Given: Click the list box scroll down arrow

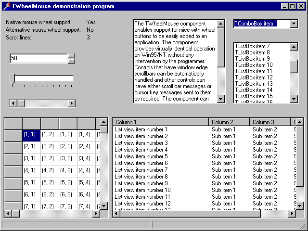Looking at the screenshot, I should pyautogui.click(x=294, y=99).
